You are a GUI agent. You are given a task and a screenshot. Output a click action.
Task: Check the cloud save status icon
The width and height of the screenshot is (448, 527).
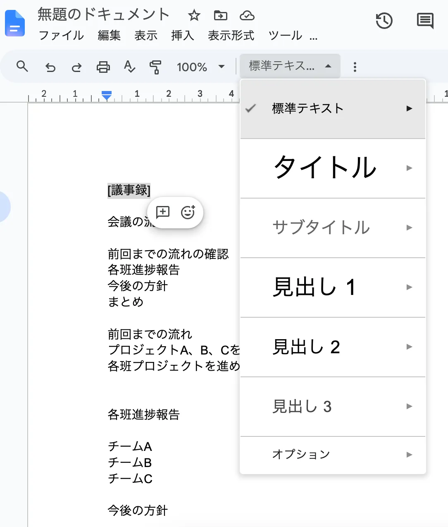tap(247, 16)
